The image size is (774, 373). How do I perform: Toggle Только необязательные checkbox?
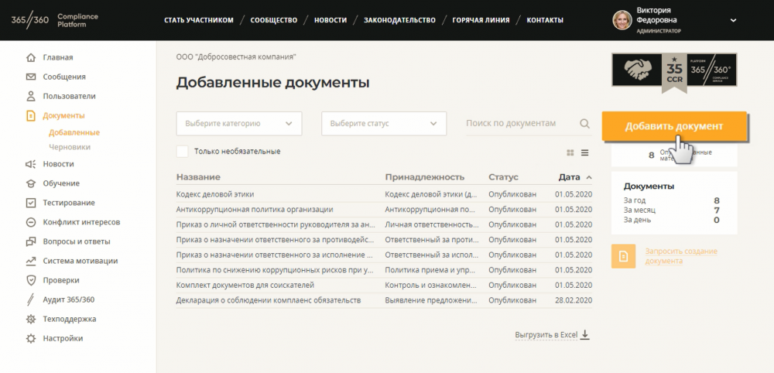click(182, 152)
